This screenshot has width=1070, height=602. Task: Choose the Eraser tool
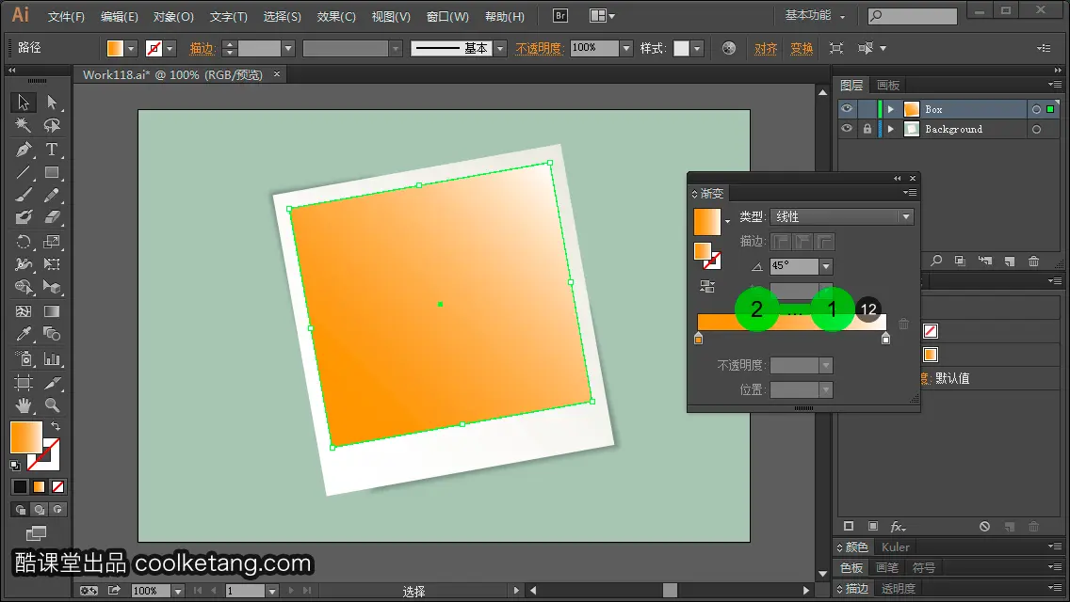[x=52, y=217]
